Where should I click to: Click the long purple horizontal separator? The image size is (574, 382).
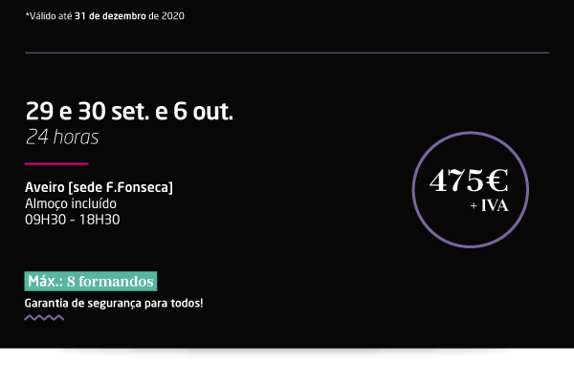287,53
